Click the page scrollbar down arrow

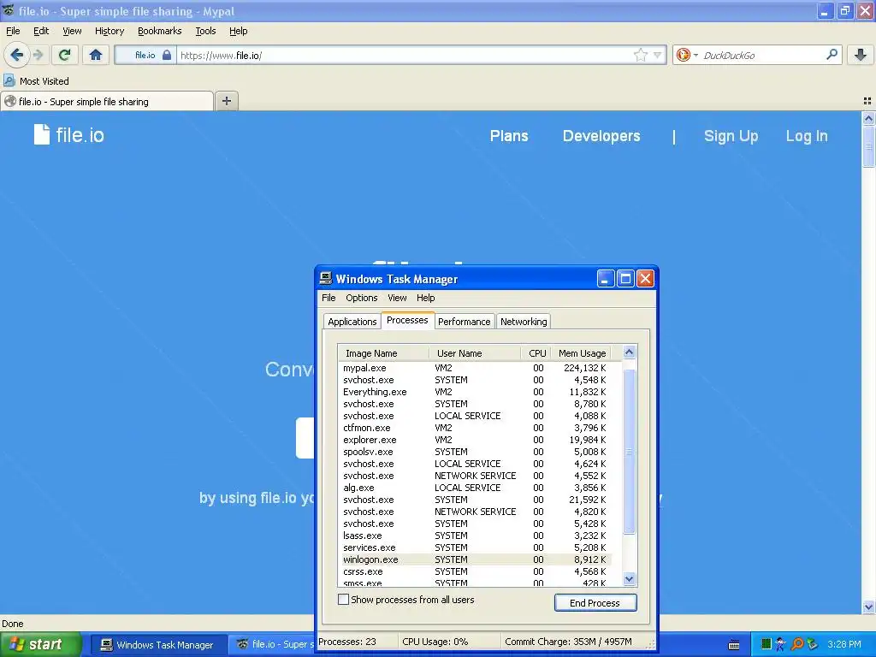pyautogui.click(x=868, y=607)
